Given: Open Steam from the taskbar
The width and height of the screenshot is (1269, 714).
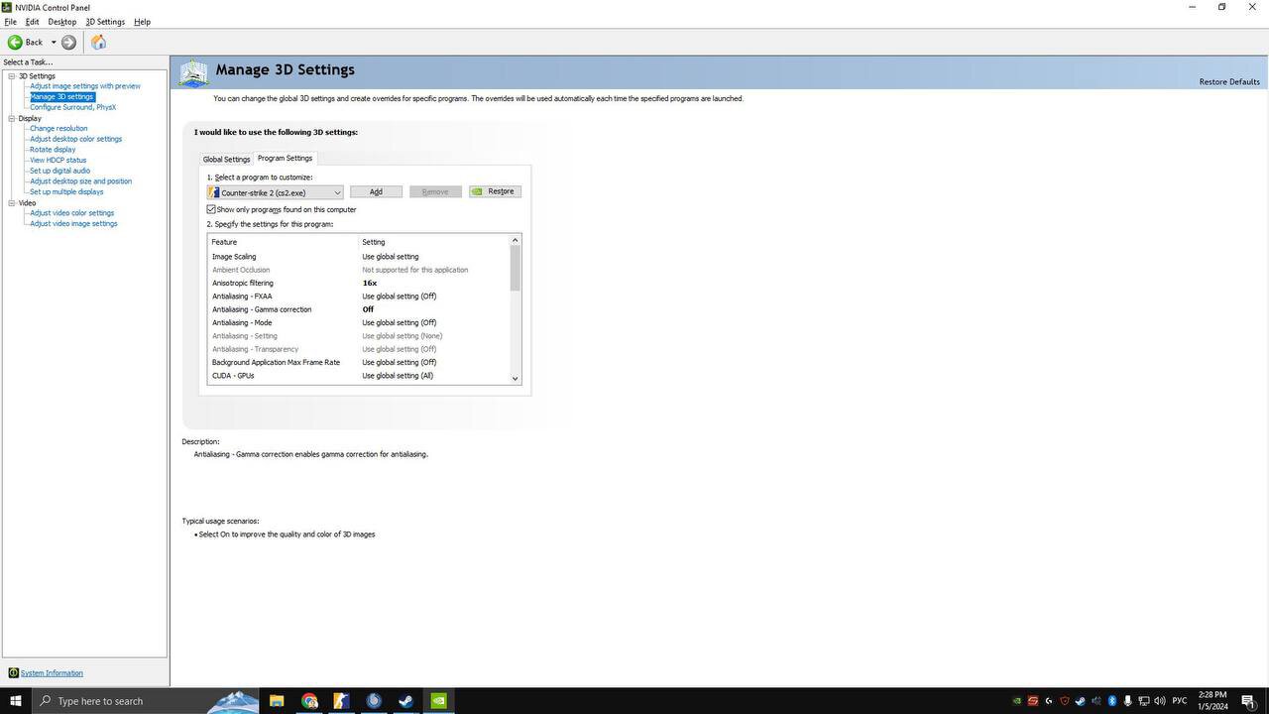Looking at the screenshot, I should 405,701.
